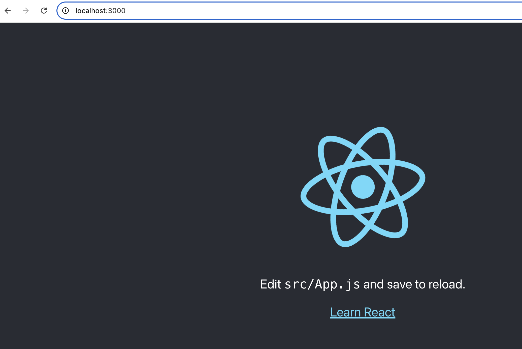Click the browser forward arrow
Viewport: 522px width, 349px height.
point(25,11)
